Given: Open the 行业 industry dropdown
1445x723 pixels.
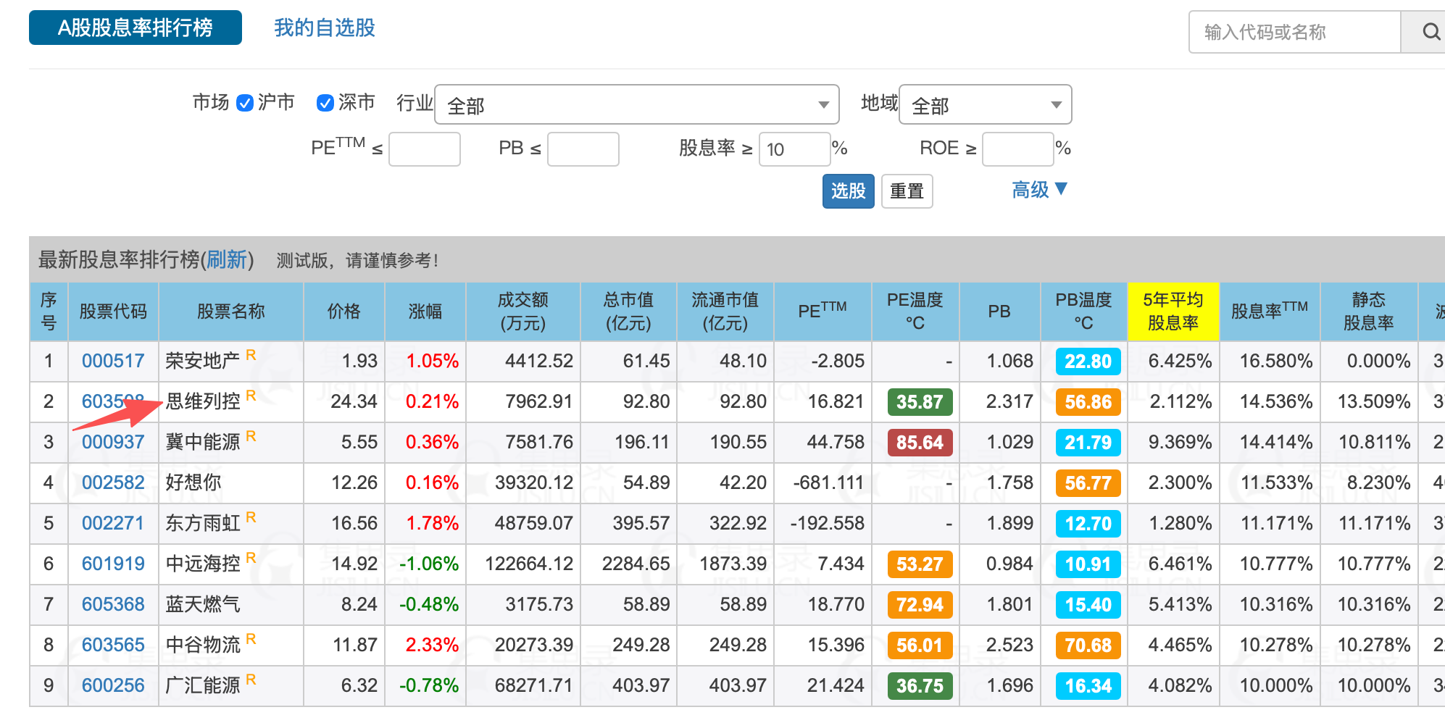Looking at the screenshot, I should point(636,105).
